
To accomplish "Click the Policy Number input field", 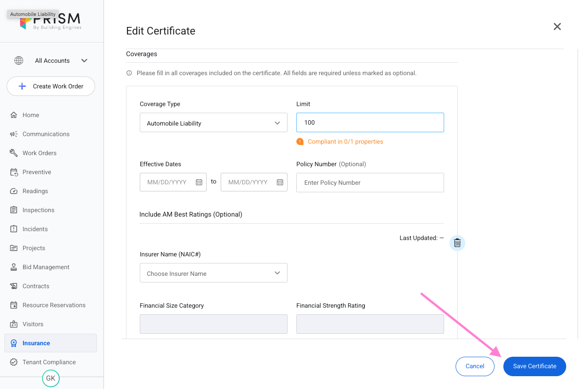I will pos(370,183).
